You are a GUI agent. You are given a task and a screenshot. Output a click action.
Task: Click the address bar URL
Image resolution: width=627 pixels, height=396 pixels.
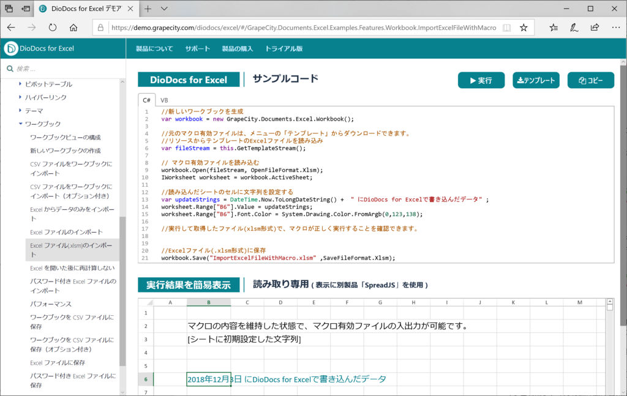point(304,28)
